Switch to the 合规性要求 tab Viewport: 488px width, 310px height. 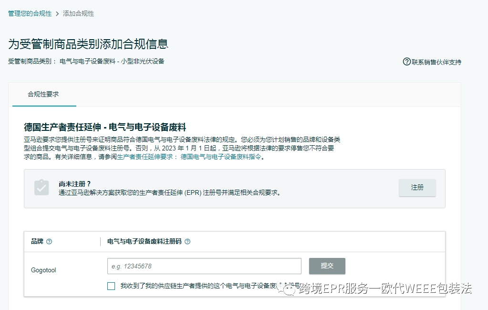[x=43, y=94]
